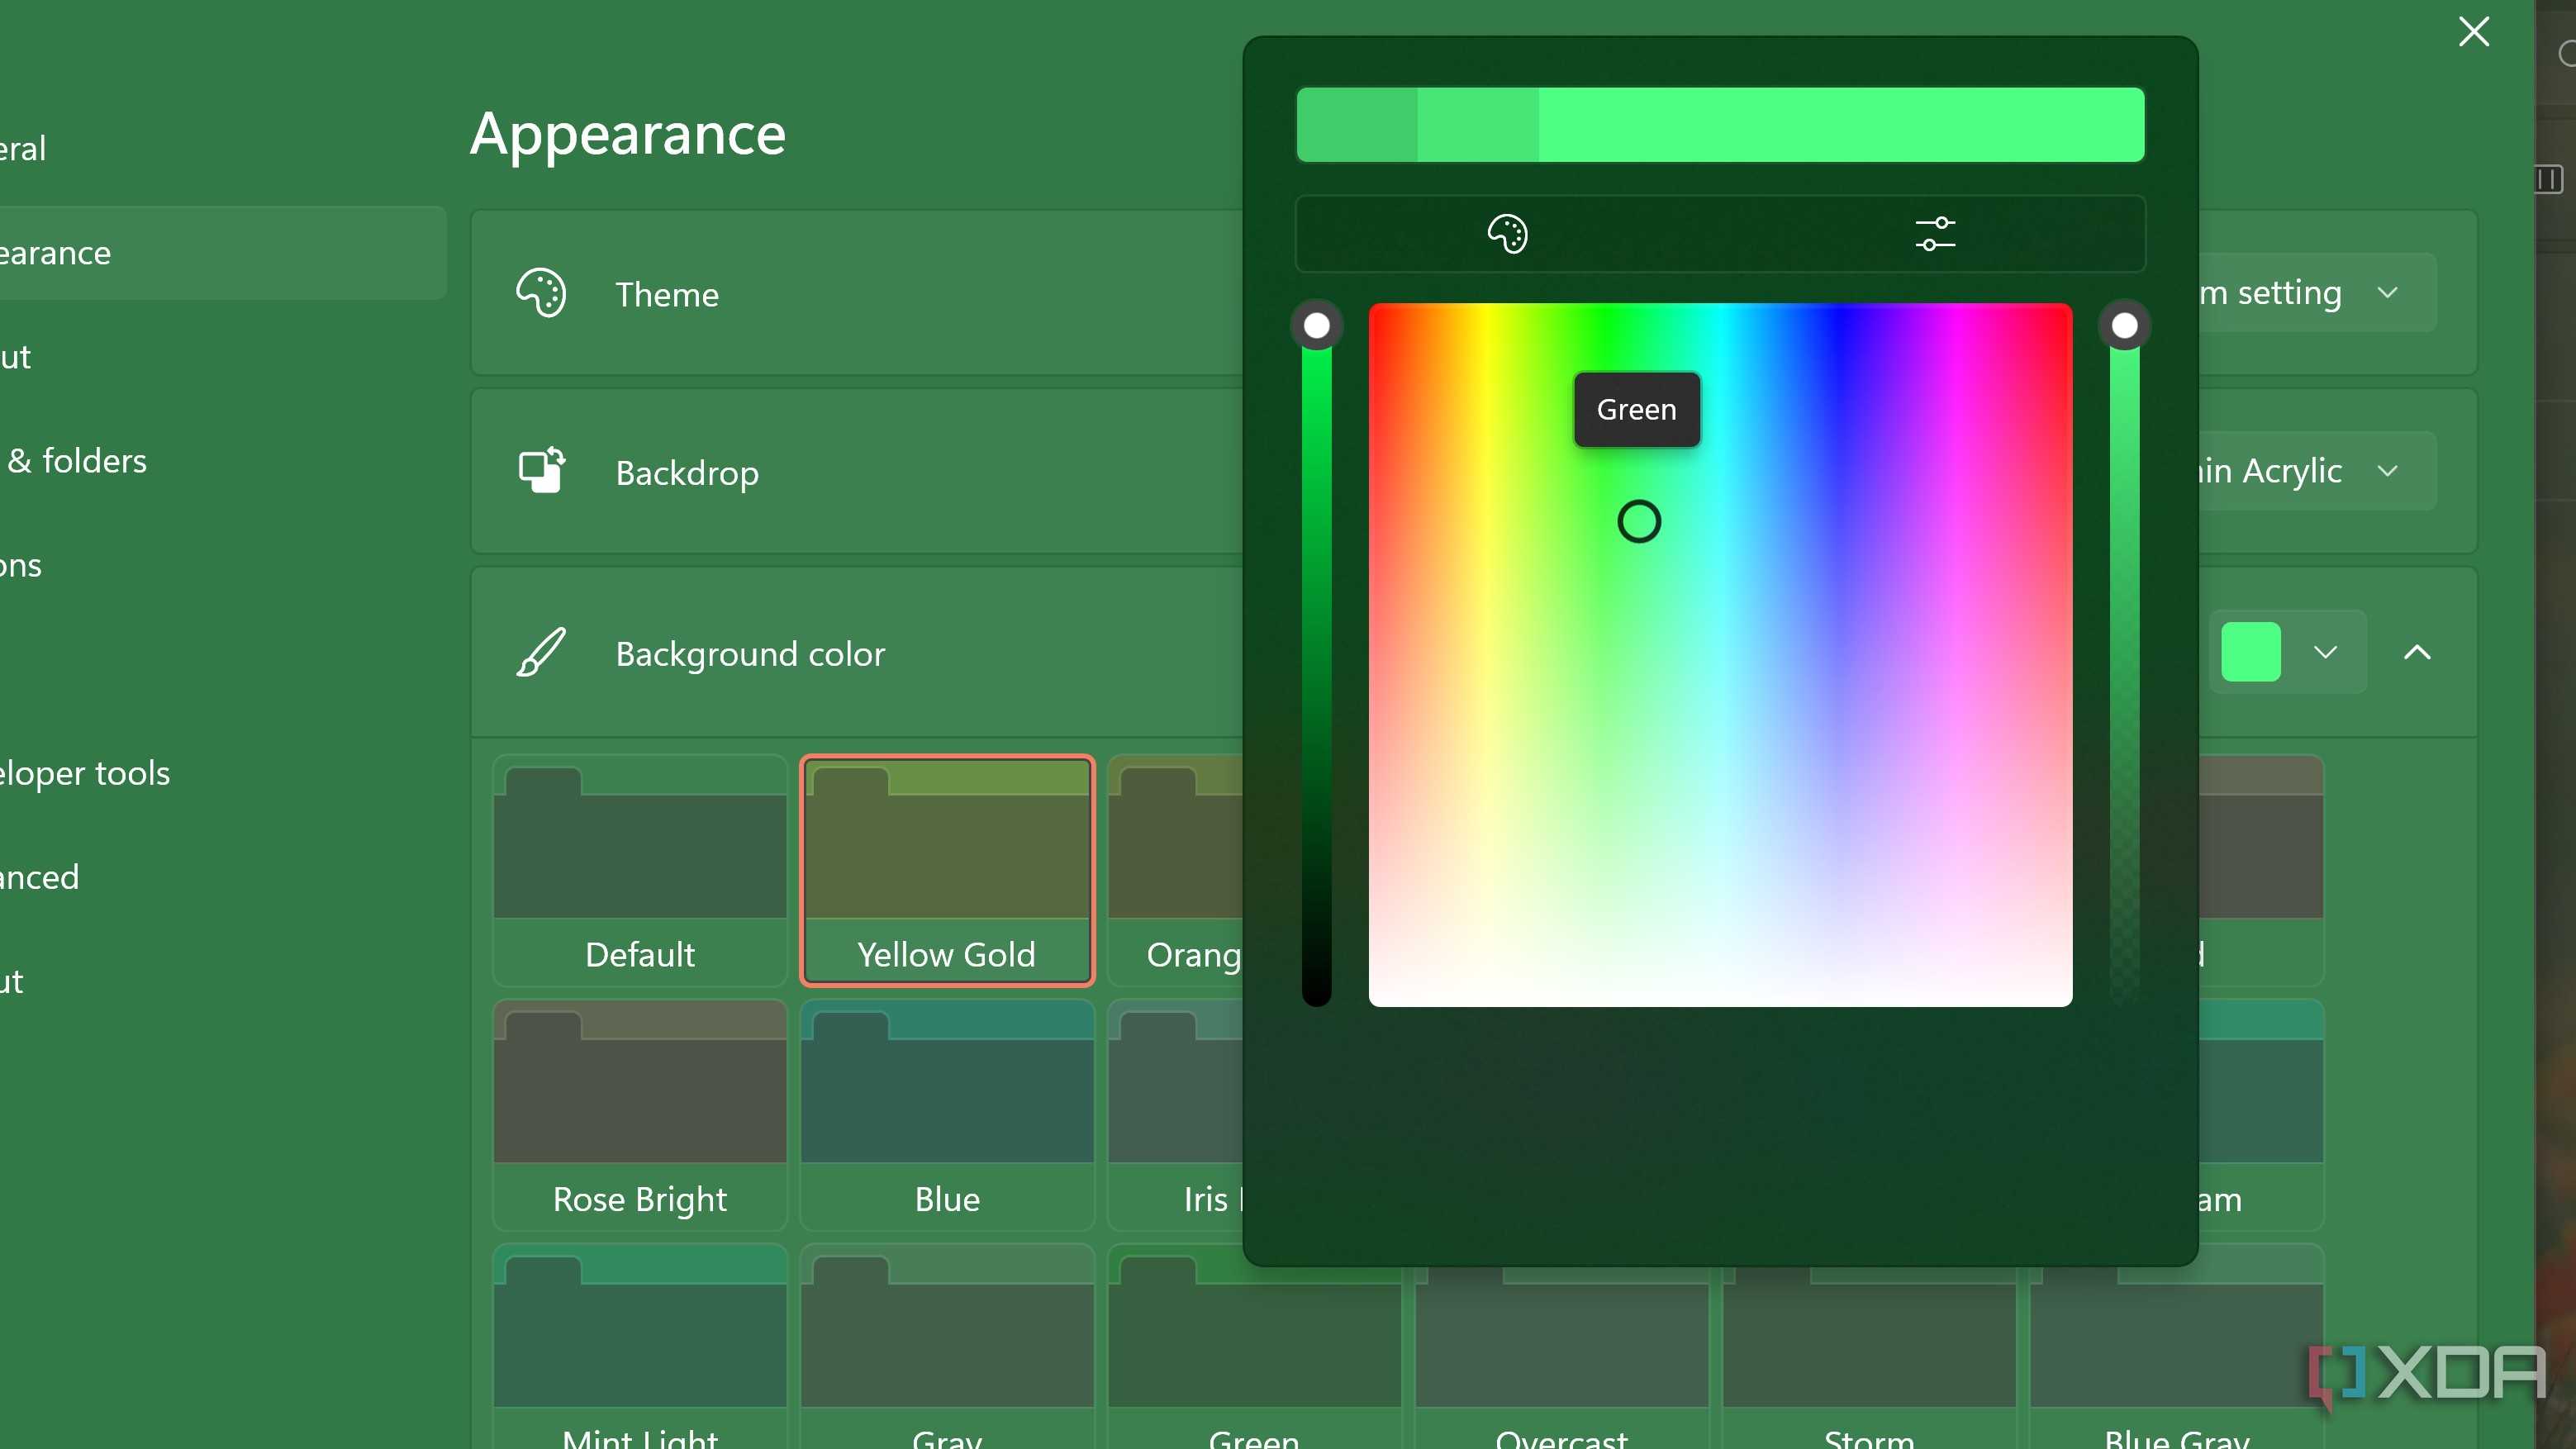Close the settings dialog

pyautogui.click(x=2474, y=32)
